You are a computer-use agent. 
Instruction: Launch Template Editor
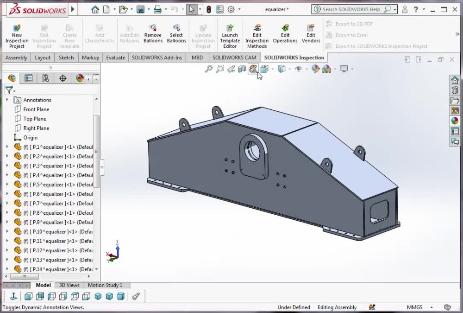230,37
